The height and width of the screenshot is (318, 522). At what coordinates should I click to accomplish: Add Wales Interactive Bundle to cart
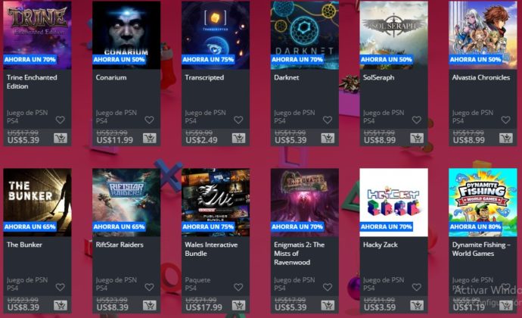click(x=239, y=305)
